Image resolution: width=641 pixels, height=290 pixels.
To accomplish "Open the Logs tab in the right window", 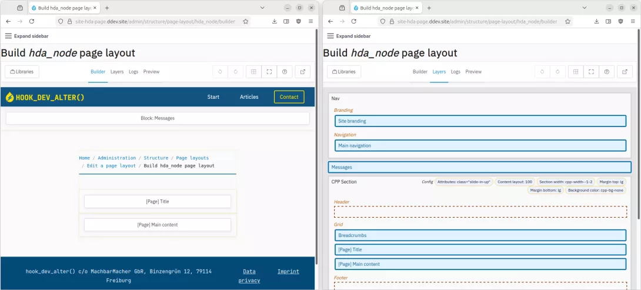I will tap(455, 72).
